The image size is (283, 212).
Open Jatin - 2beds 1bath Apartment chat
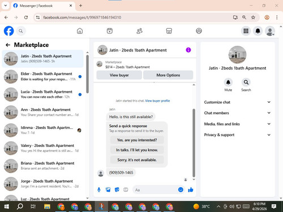click(42, 59)
